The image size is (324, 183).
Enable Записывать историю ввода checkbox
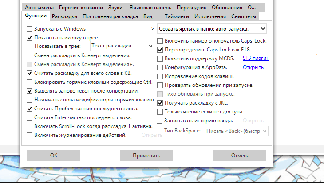tap(159, 121)
